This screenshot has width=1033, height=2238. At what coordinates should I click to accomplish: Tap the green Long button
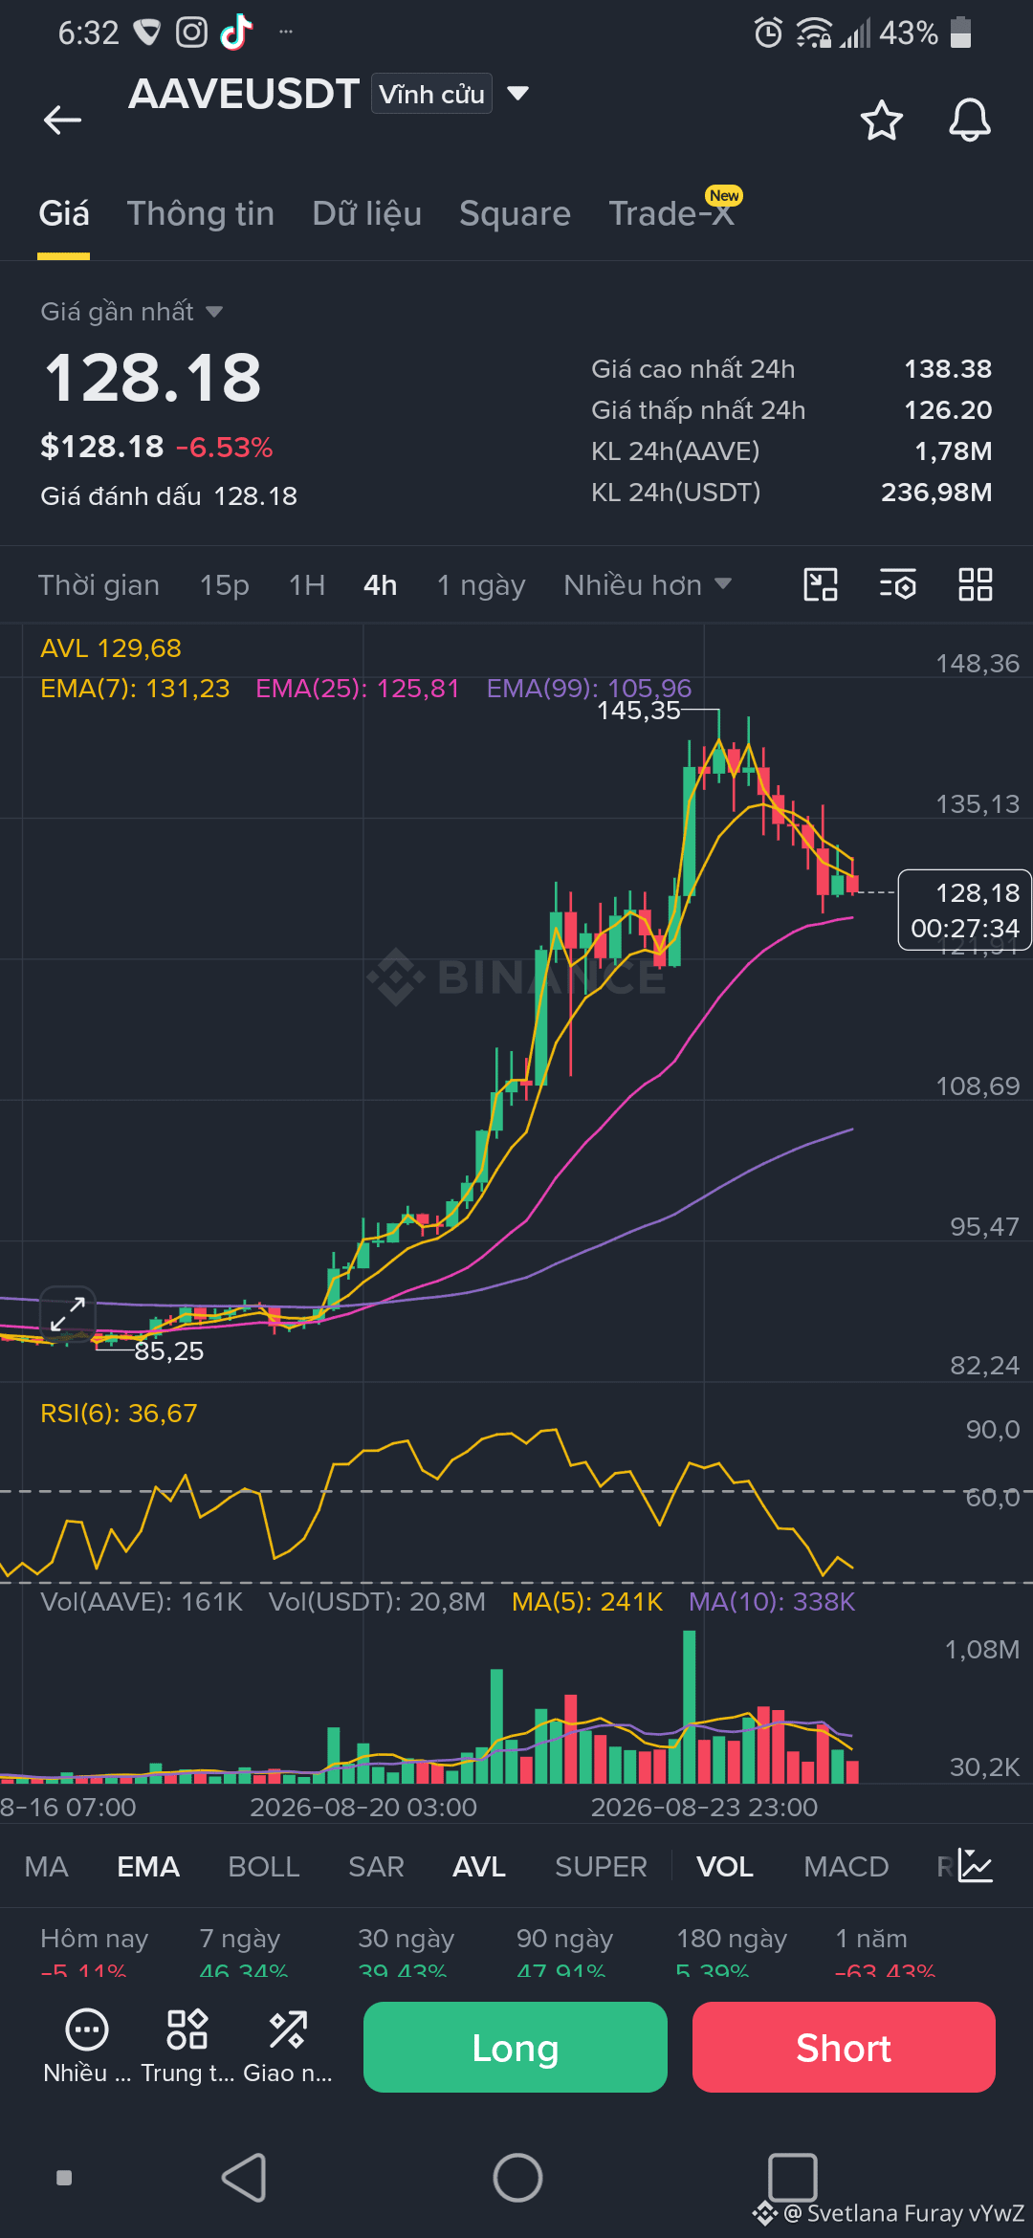click(516, 2047)
